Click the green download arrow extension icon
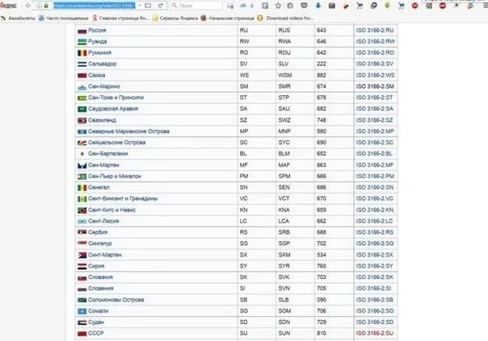Image resolution: width=488 pixels, height=341 pixels. (x=388, y=6)
